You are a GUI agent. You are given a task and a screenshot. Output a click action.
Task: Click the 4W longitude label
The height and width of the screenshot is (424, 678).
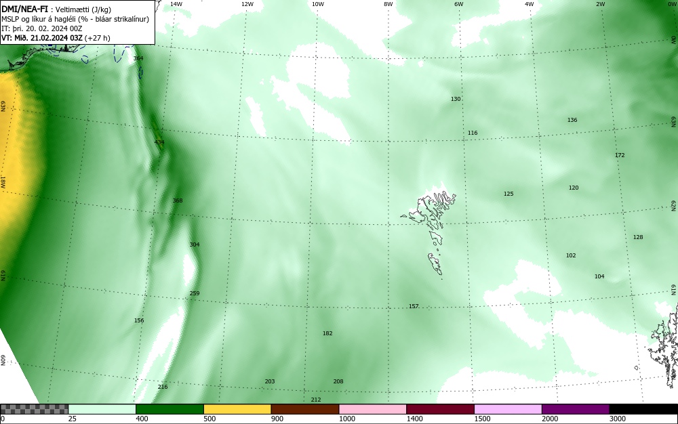pyautogui.click(x=530, y=4)
